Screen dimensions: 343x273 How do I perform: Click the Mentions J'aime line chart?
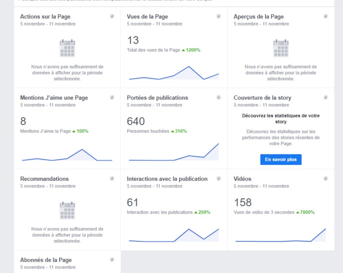pyautogui.click(x=67, y=155)
